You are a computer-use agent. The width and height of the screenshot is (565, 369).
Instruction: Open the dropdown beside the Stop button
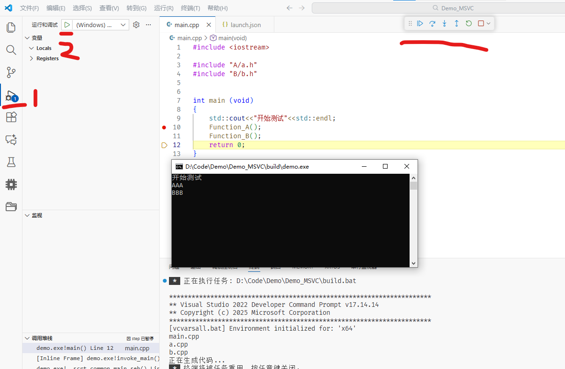coord(488,23)
